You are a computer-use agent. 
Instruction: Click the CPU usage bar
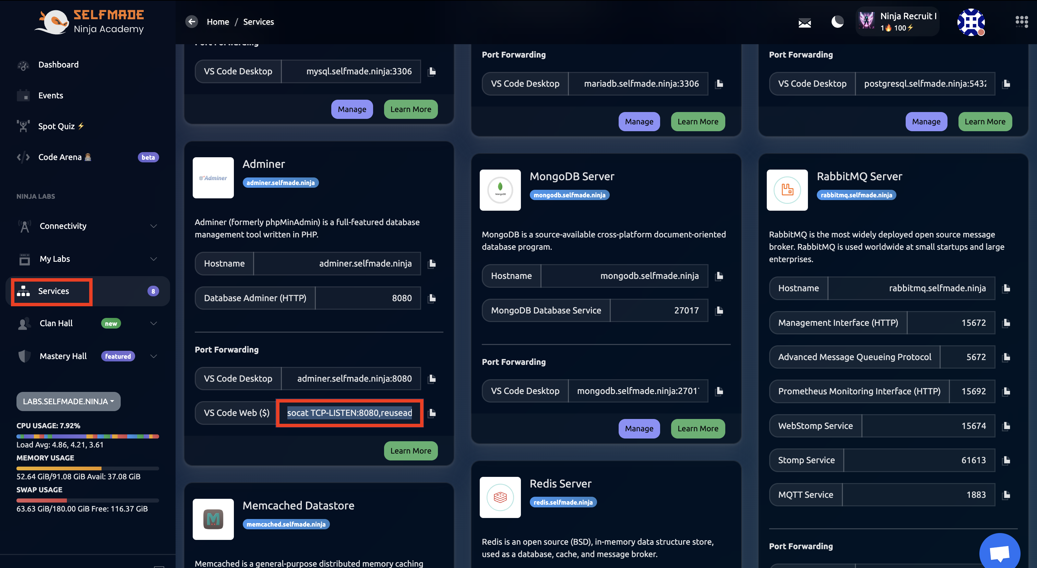(x=88, y=436)
